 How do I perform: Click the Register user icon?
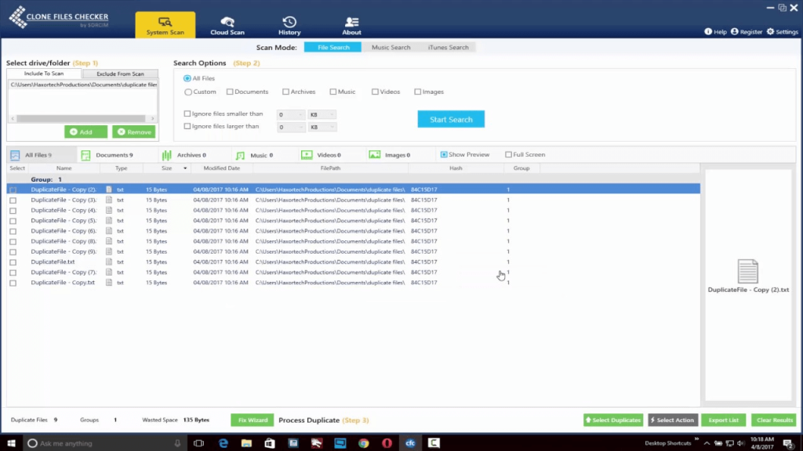(735, 32)
